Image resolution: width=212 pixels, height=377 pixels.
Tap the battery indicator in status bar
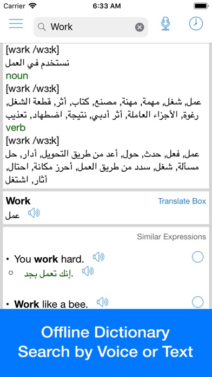coord(201,6)
